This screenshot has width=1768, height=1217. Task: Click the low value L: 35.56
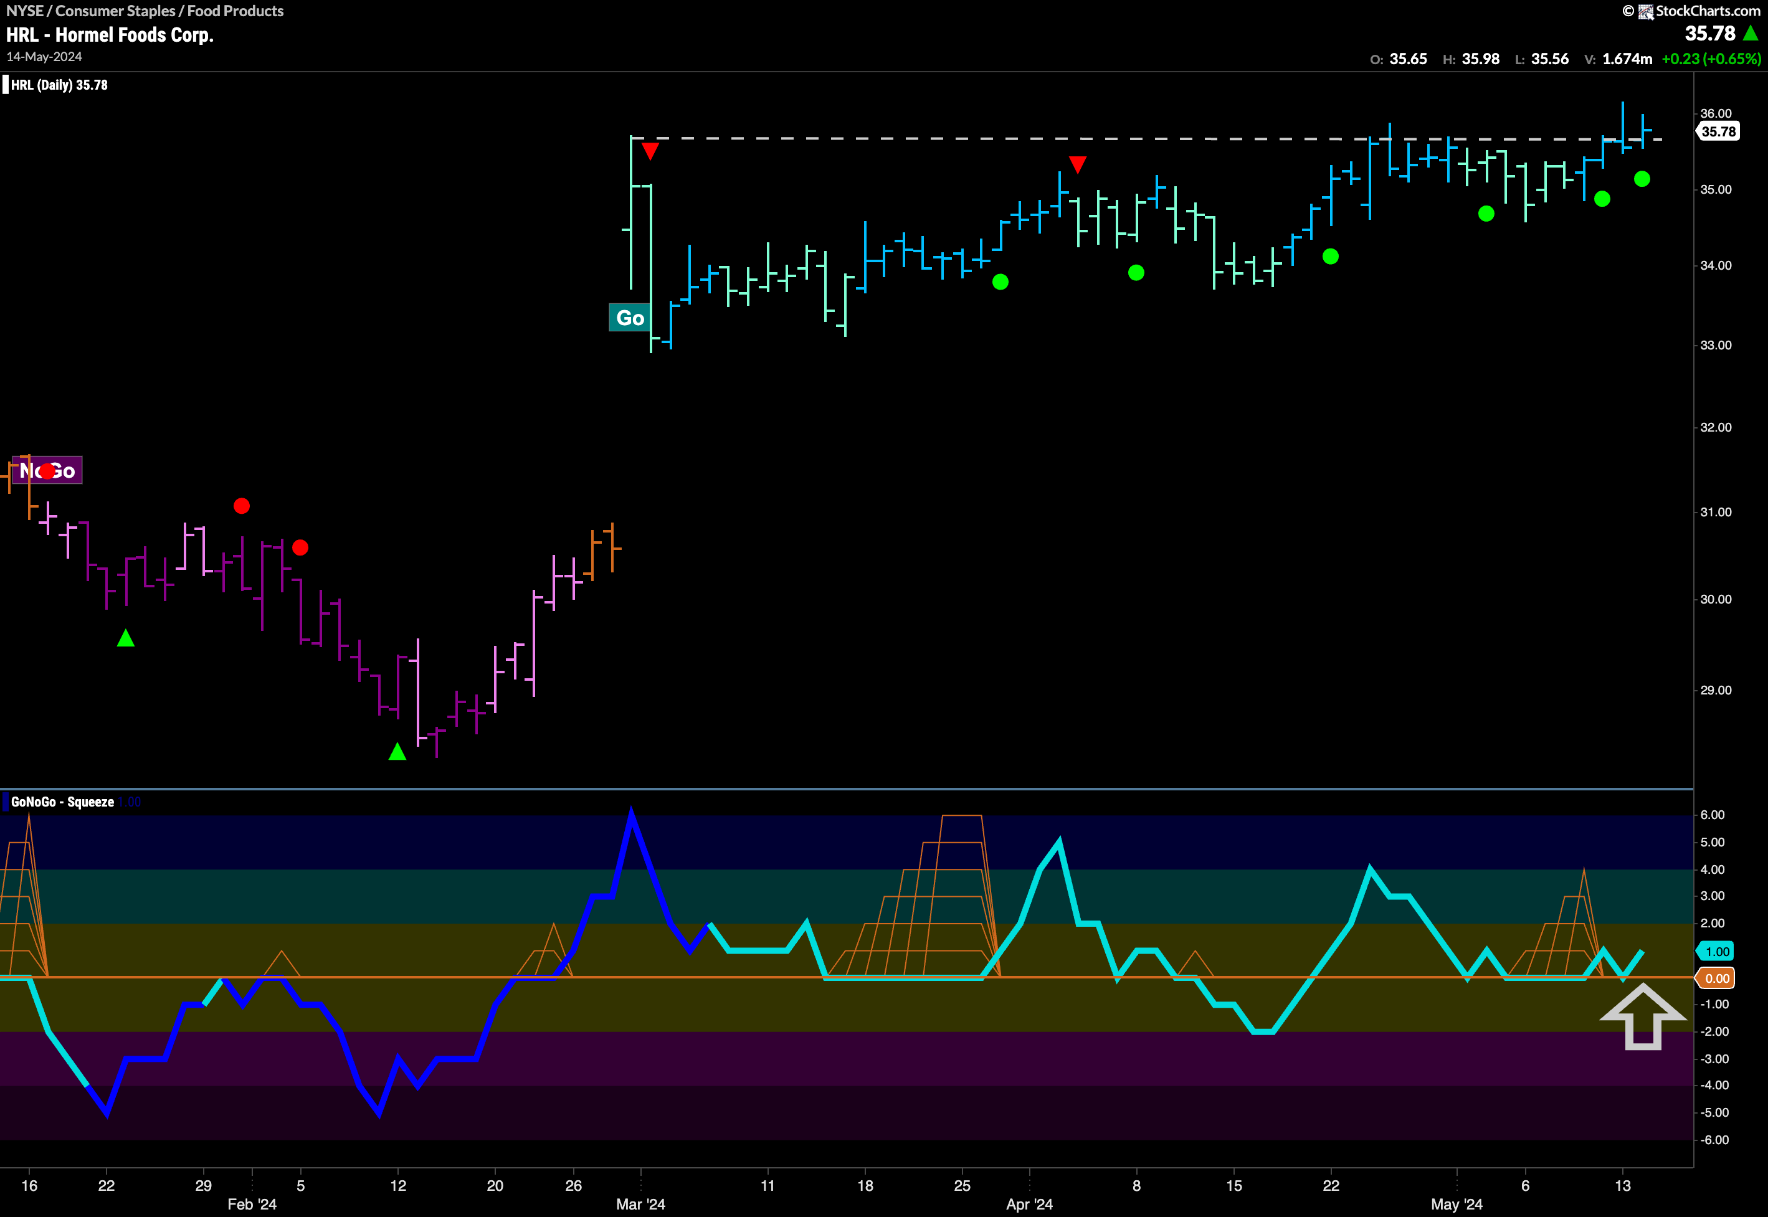[x=1541, y=59]
